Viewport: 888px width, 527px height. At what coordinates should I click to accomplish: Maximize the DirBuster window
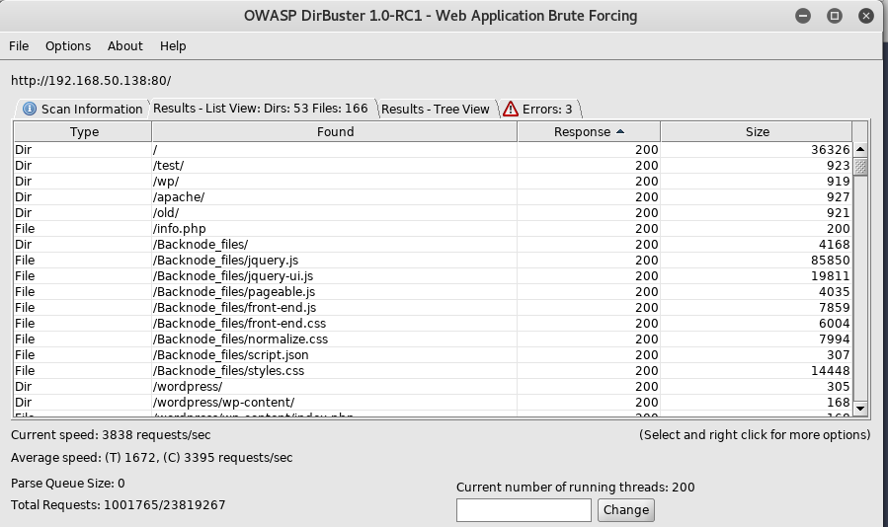[835, 16]
